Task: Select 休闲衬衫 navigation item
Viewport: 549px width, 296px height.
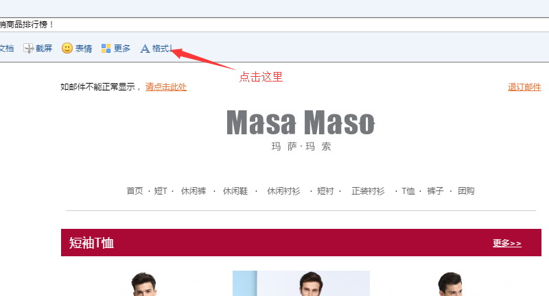Action: point(283,190)
